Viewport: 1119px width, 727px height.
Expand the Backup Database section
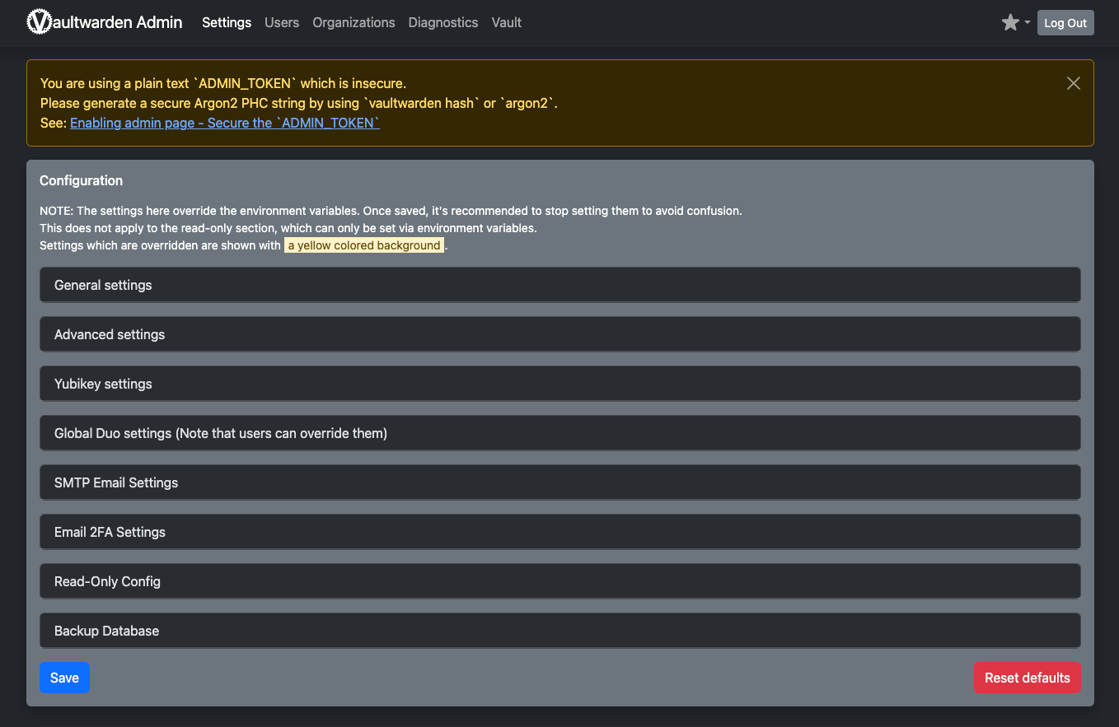(x=559, y=631)
